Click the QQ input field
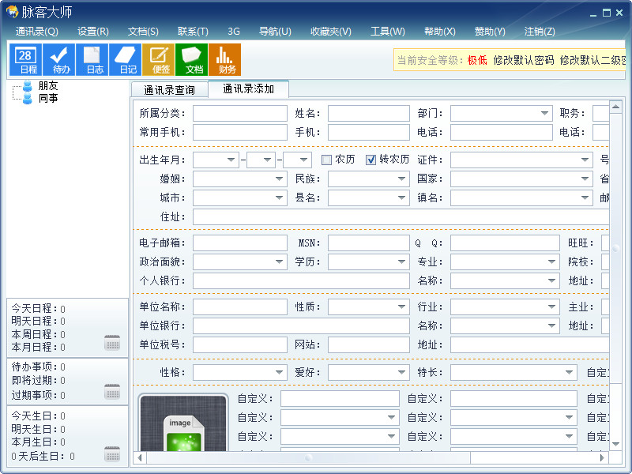Image resolution: width=632 pixels, height=474 pixels. (x=505, y=243)
